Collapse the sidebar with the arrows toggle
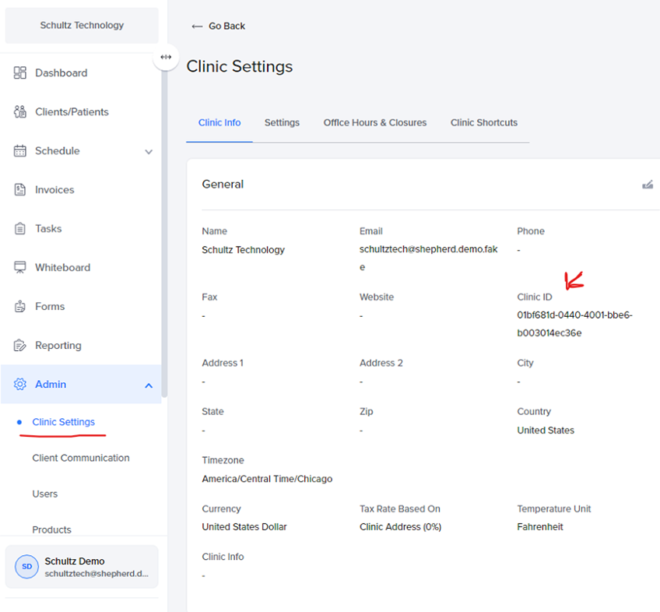Viewport: 660px width, 612px height. click(x=166, y=57)
